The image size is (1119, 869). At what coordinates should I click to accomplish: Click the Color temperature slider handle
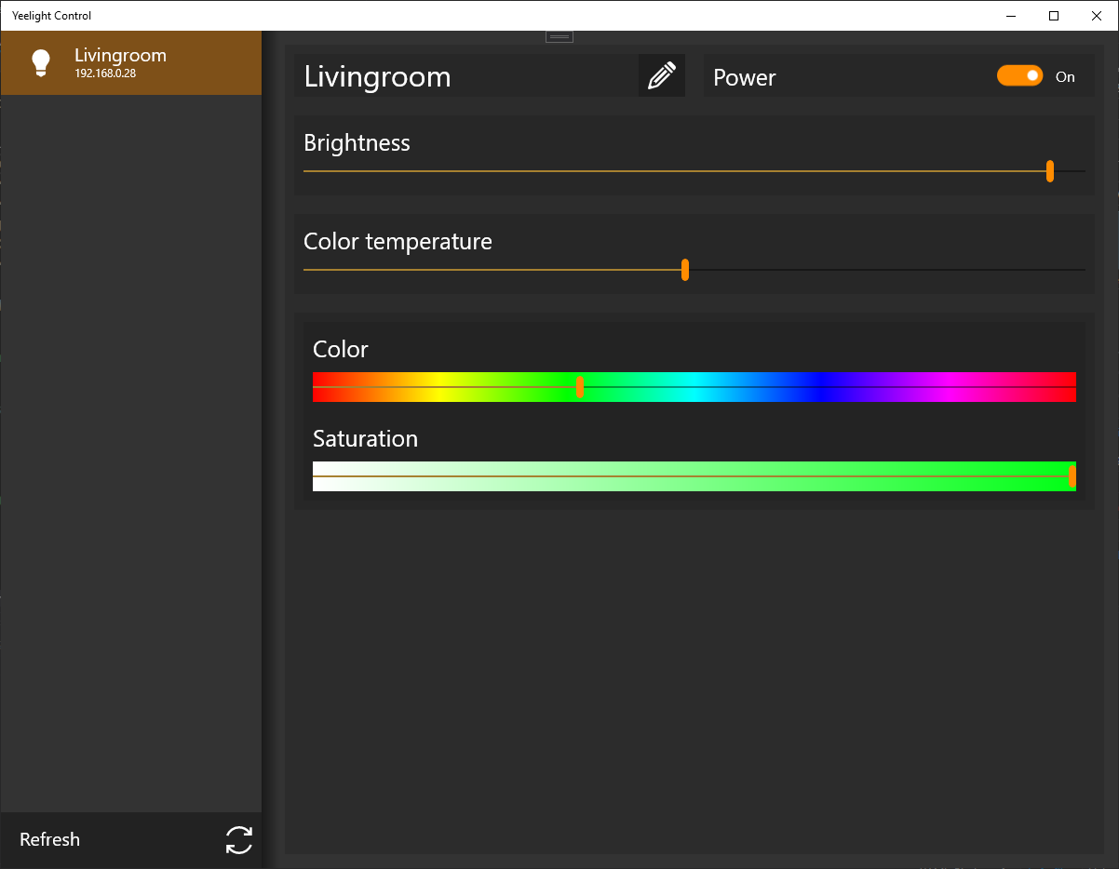(x=685, y=270)
